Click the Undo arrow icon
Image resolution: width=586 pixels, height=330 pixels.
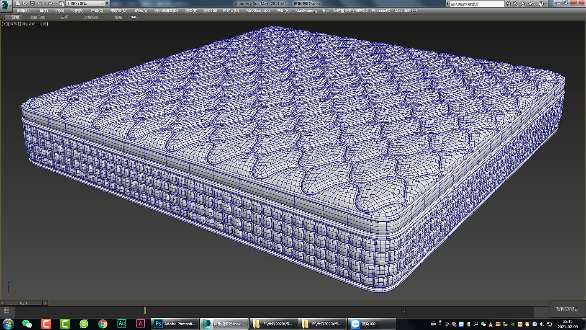tap(39, 3)
